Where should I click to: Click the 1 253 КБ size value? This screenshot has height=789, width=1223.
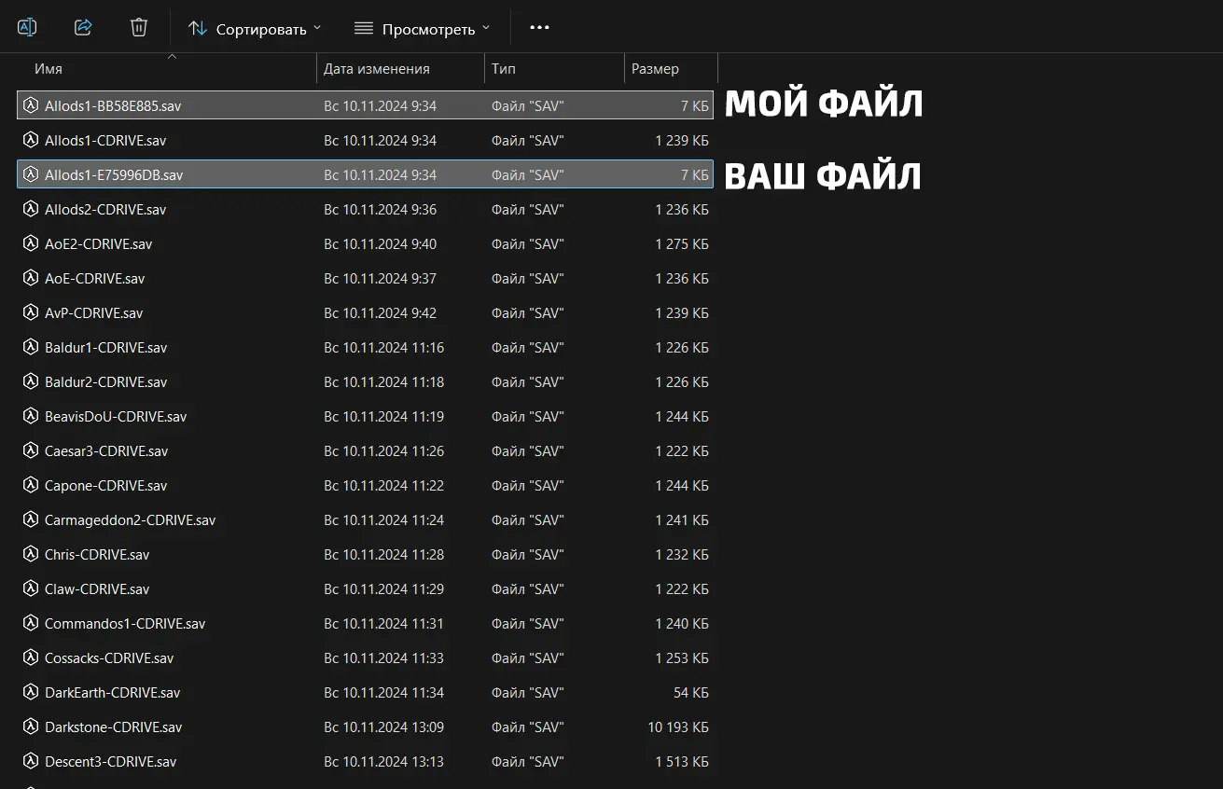(682, 658)
